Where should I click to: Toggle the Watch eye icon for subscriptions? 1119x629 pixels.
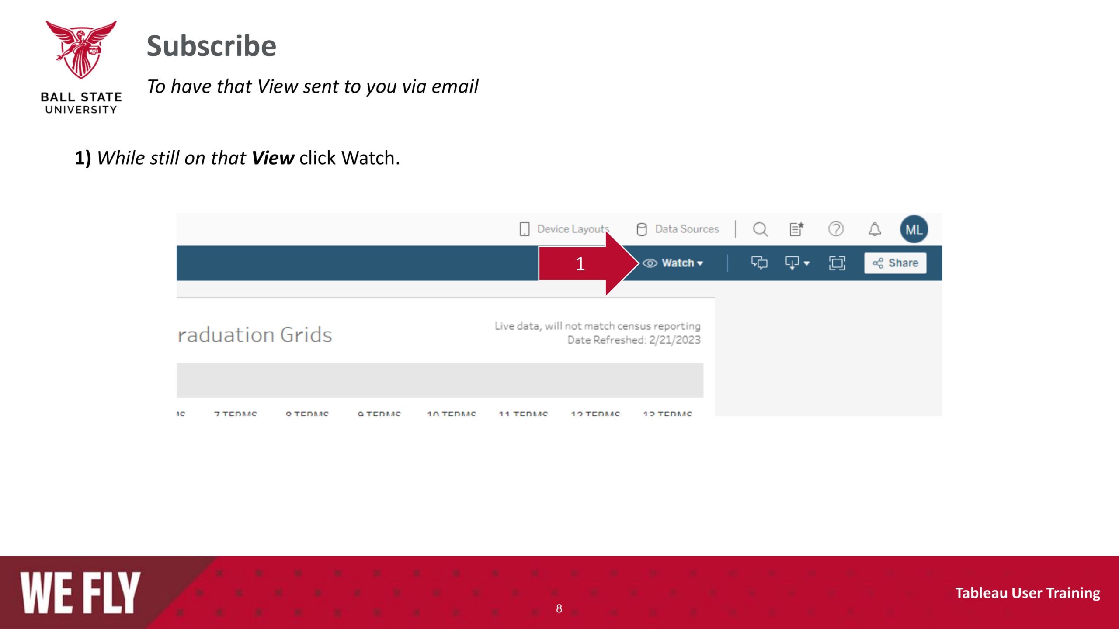pos(650,263)
